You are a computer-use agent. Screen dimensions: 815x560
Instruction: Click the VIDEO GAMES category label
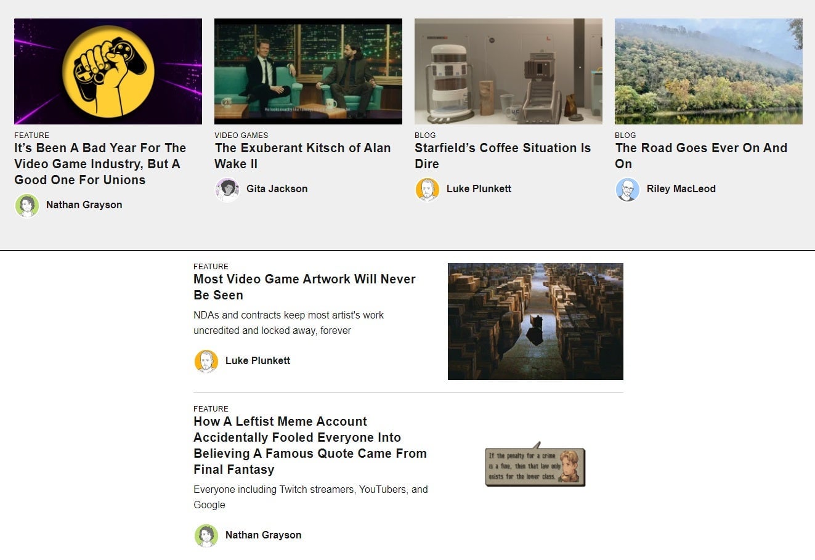click(241, 135)
